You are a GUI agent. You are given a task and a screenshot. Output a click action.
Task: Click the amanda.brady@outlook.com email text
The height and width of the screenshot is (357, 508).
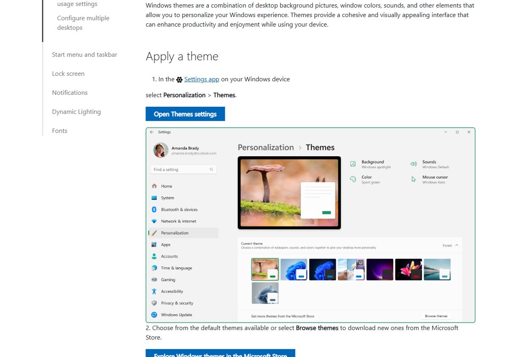point(194,153)
